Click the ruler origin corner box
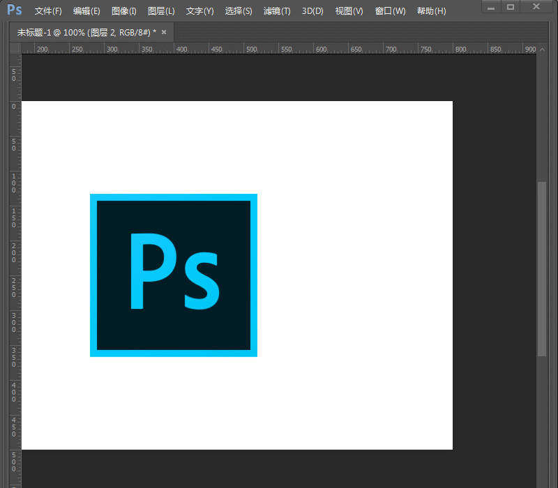 click(x=15, y=48)
